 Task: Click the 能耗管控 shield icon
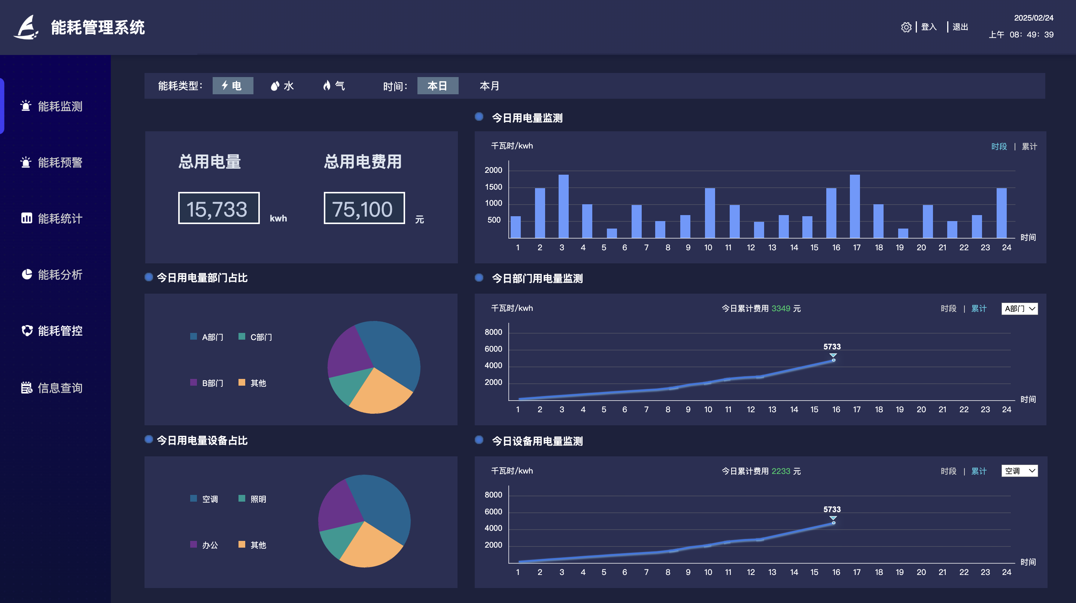[27, 331]
